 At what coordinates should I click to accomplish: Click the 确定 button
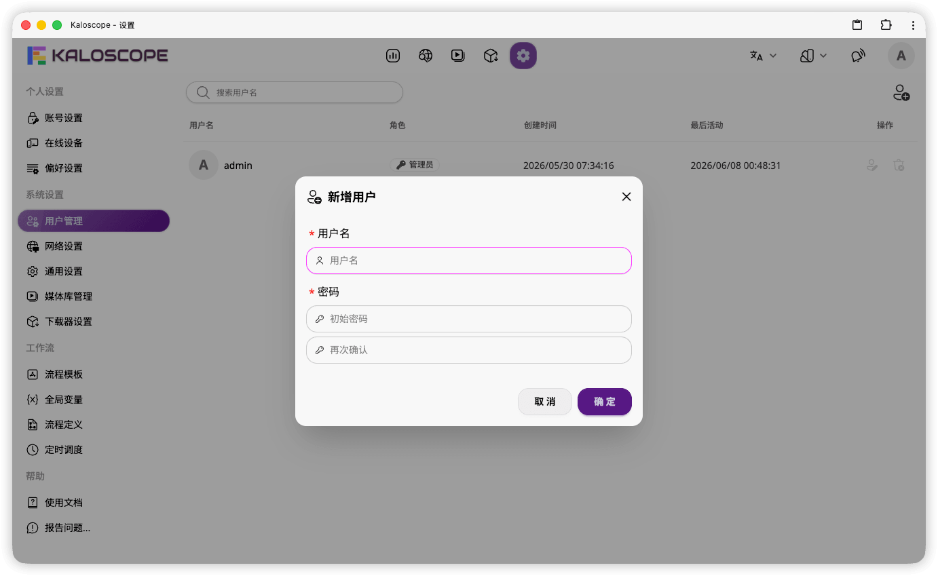click(605, 402)
